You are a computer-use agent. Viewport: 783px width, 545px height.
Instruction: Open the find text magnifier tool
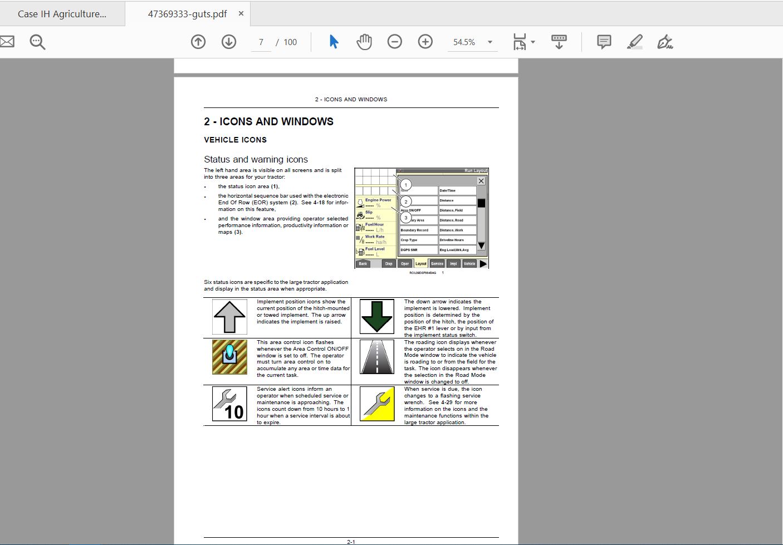(37, 42)
